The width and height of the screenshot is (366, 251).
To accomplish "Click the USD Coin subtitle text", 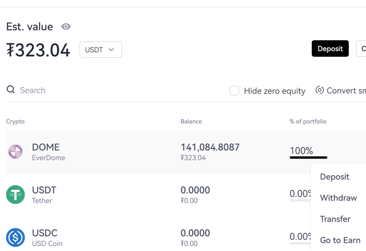I will pyautogui.click(x=47, y=244).
